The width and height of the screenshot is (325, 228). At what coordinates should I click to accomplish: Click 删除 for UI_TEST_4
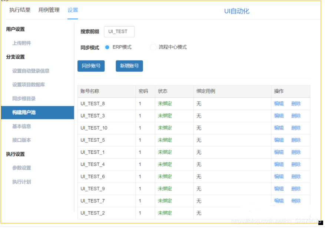296,164
